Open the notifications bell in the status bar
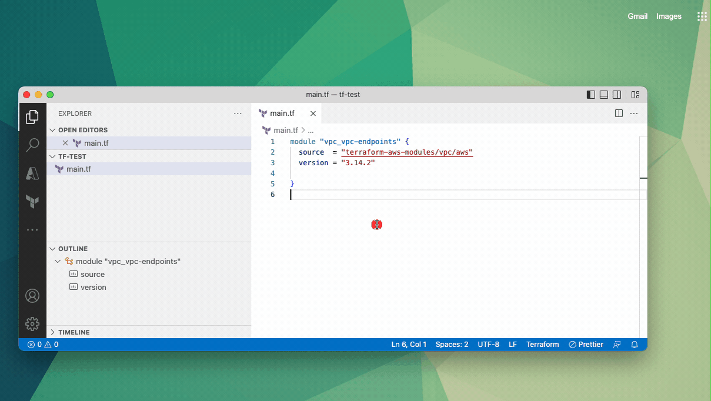This screenshot has width=711, height=401. 635,344
